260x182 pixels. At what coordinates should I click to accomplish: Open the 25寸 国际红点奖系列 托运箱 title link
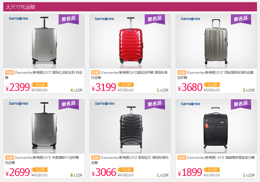pos(44,75)
